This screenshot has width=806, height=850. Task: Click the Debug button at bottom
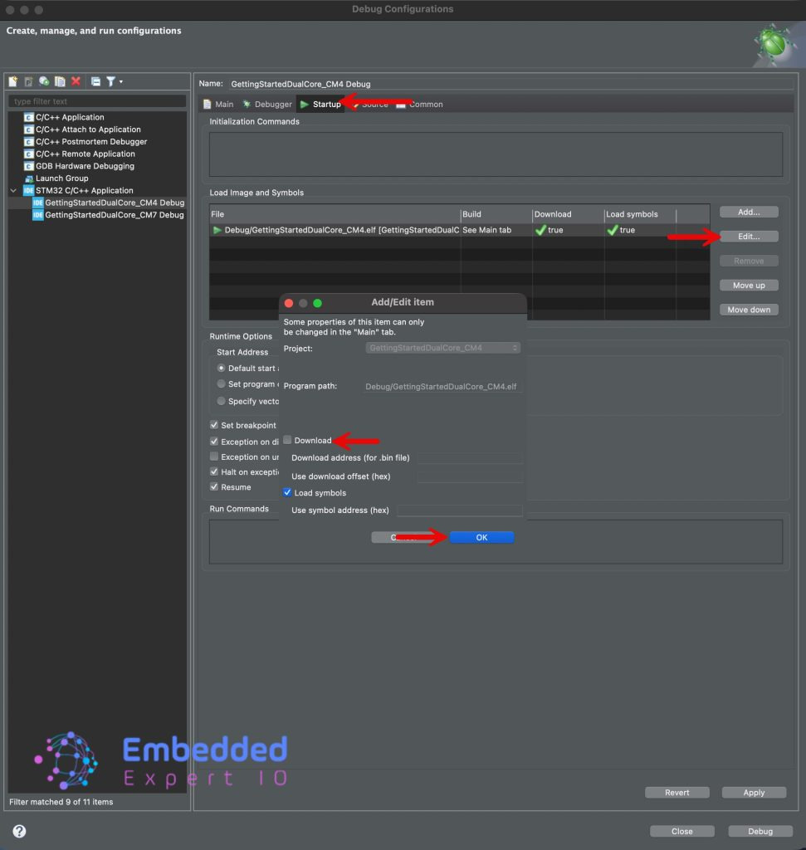(760, 832)
